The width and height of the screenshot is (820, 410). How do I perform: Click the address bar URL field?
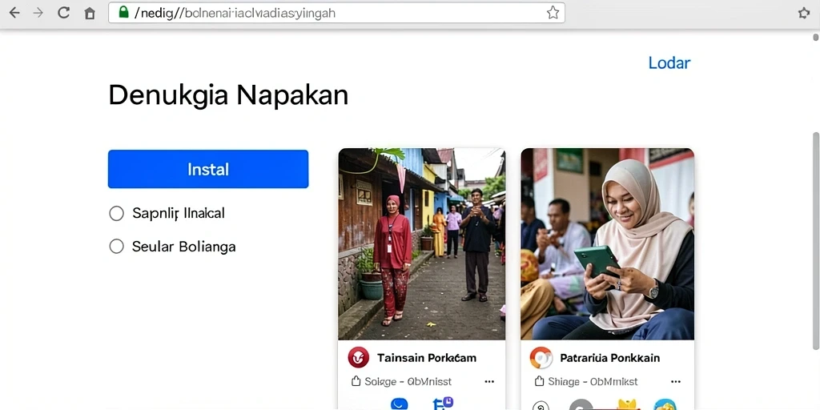337,13
